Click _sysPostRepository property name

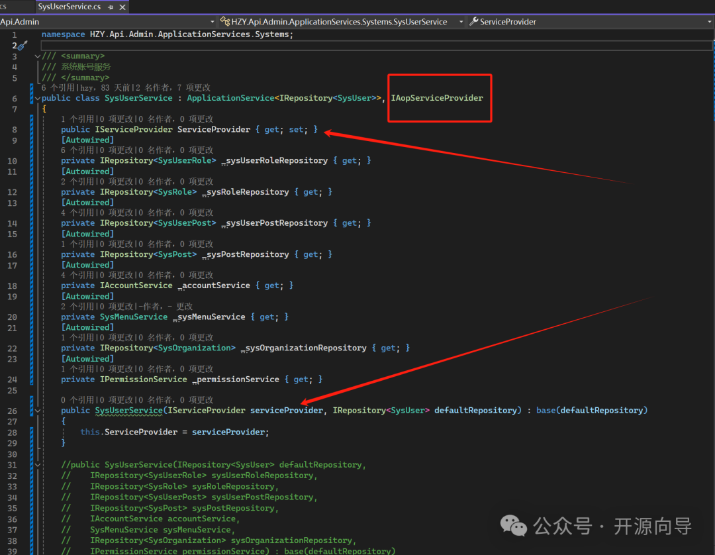click(246, 254)
